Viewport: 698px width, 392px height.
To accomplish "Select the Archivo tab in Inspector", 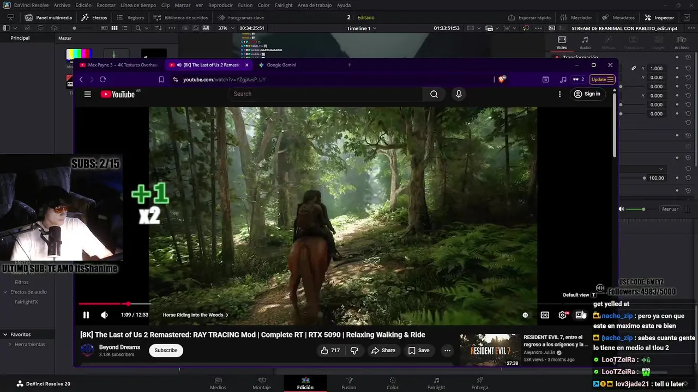I will tap(681, 43).
